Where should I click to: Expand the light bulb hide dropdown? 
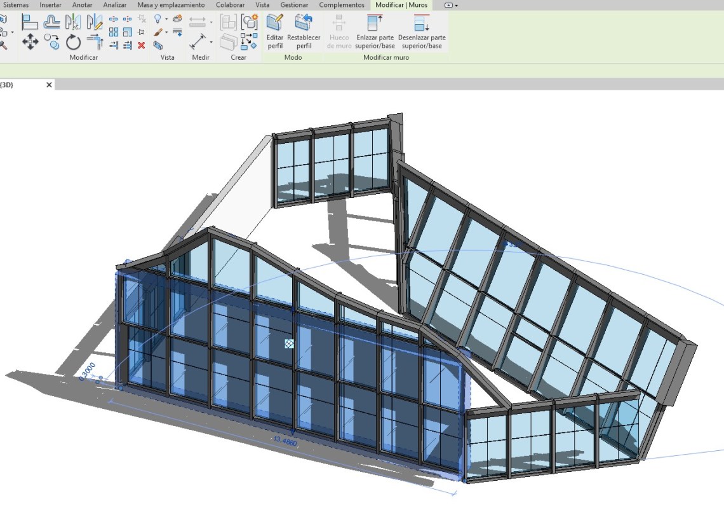pyautogui.click(x=166, y=20)
